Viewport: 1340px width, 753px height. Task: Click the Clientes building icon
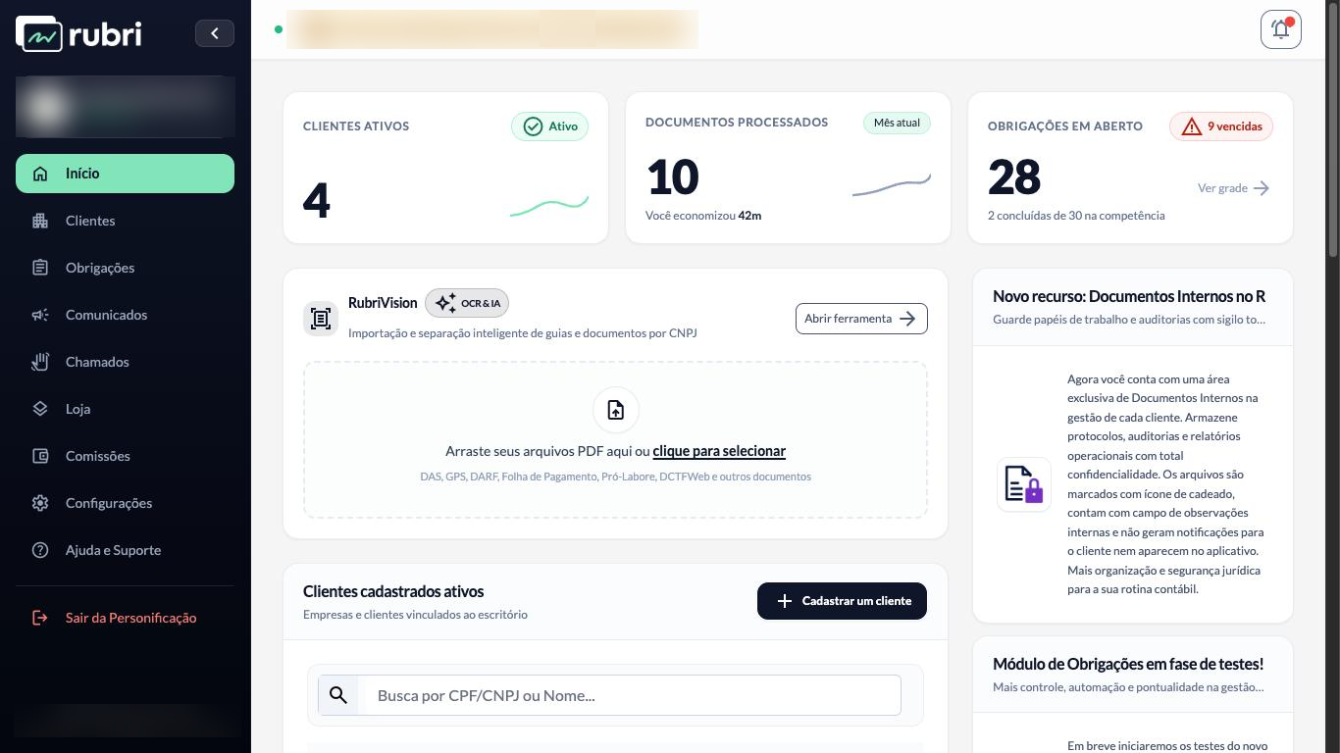40,221
